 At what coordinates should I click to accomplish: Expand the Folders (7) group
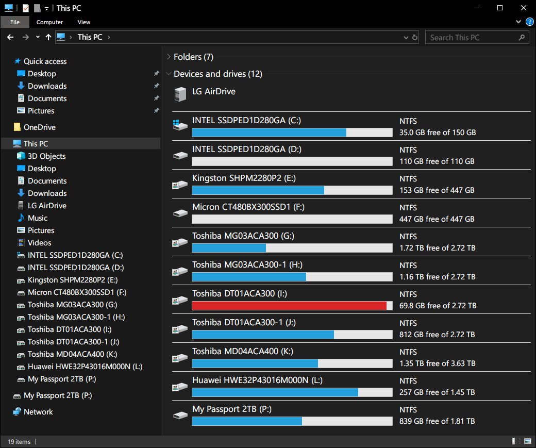(x=168, y=57)
